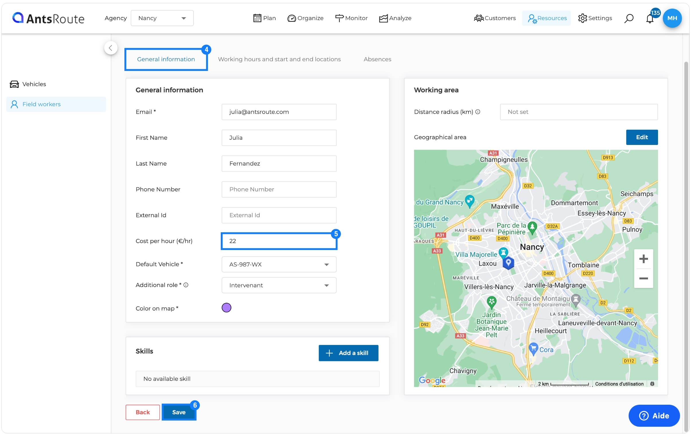Click the Distance radius input field
Screen dimensions: 691x436
click(579, 112)
